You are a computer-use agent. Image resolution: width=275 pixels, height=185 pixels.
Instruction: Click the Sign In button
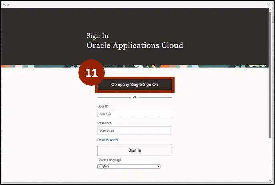[135, 150]
